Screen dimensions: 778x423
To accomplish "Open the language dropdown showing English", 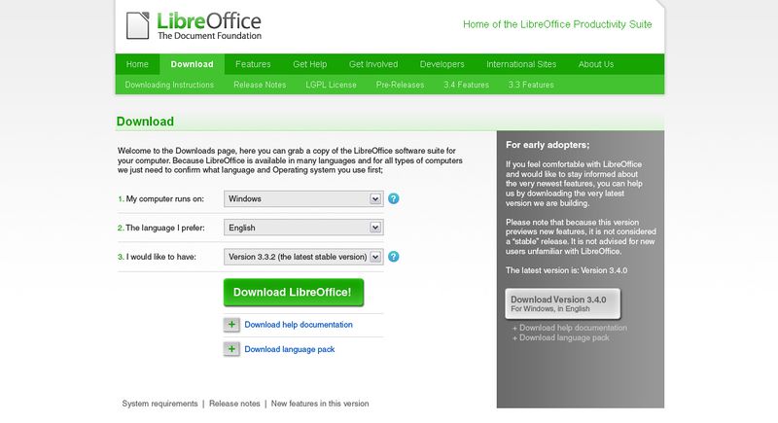I will coord(303,228).
